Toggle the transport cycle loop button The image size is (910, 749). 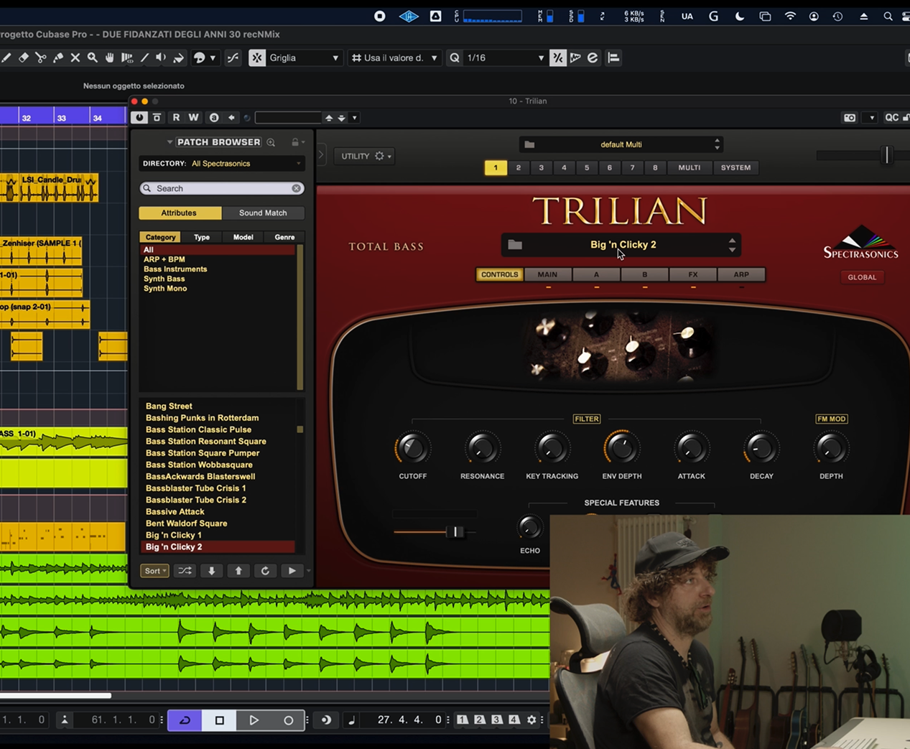[x=185, y=720]
